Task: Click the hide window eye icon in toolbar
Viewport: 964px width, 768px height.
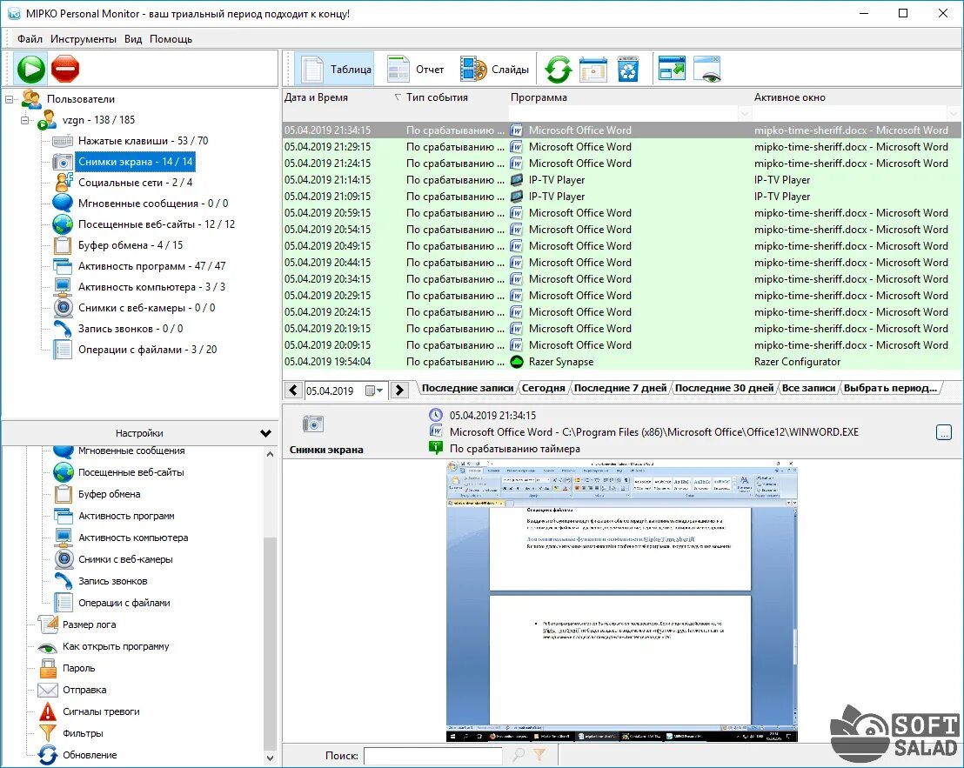Action: pyautogui.click(x=707, y=68)
